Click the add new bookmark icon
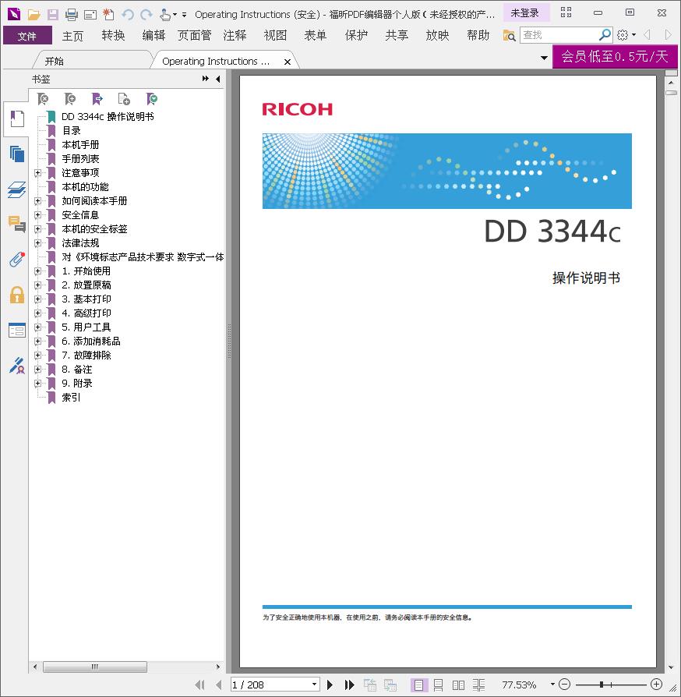 70,99
